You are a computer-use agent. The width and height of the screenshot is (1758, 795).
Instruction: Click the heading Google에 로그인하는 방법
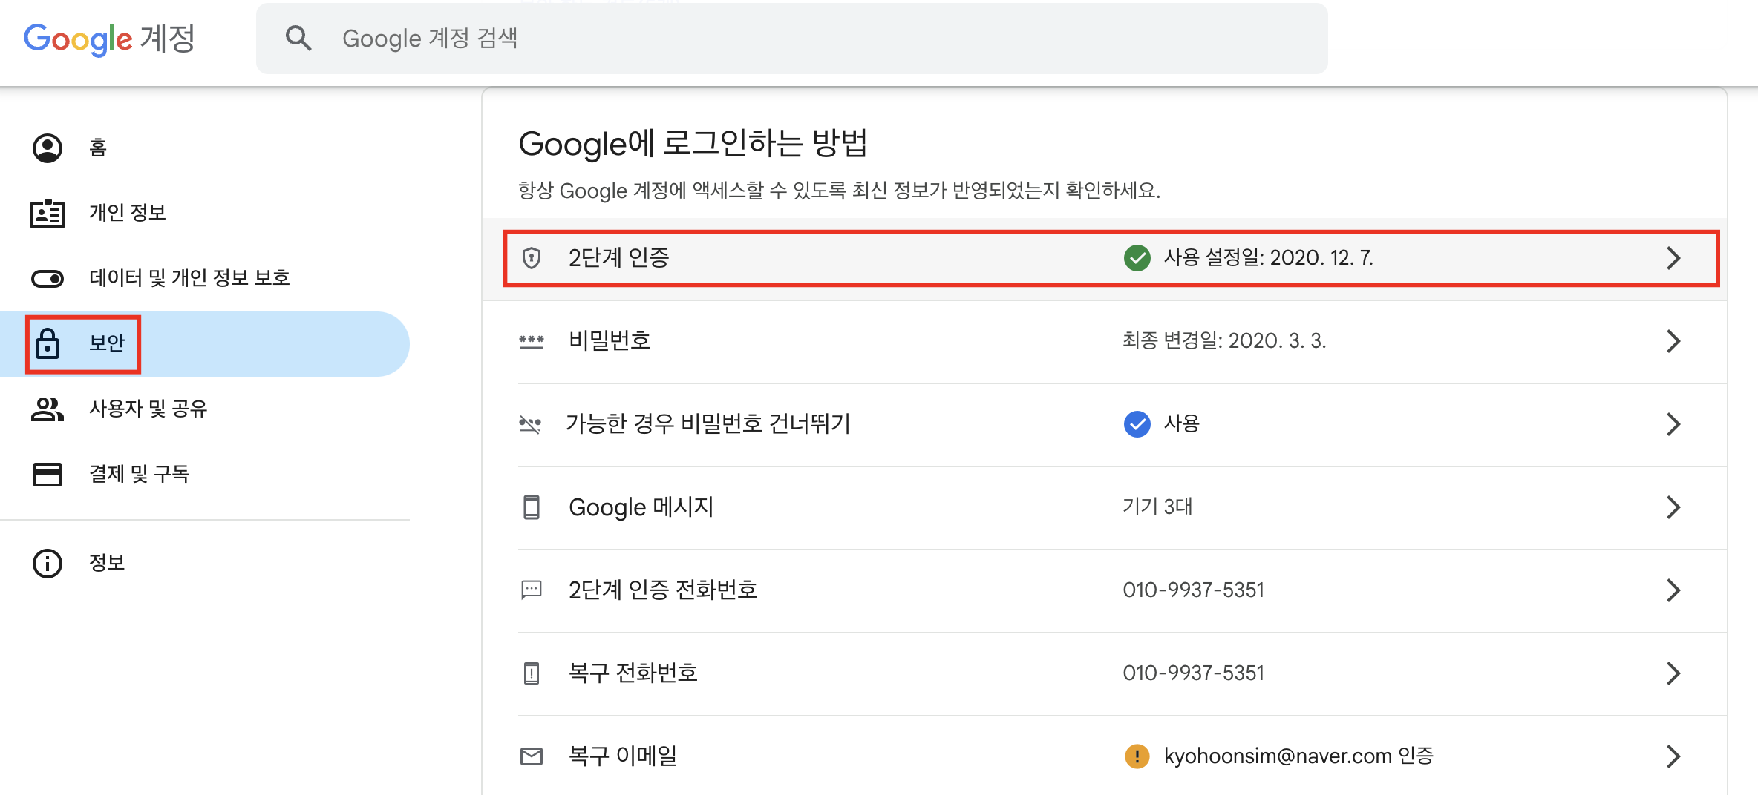[693, 144]
